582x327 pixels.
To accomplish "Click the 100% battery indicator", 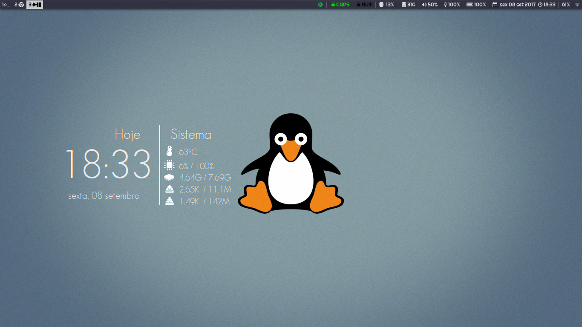I will (476, 5).
